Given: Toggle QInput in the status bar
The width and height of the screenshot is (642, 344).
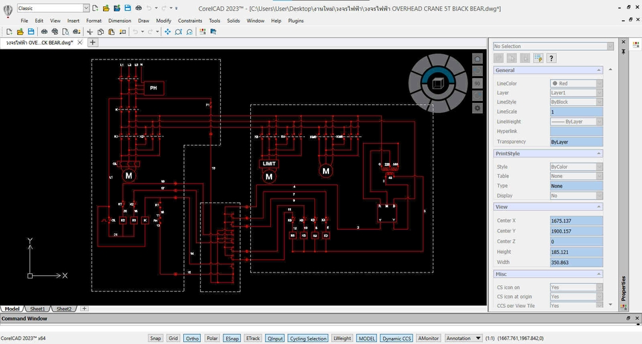Looking at the screenshot, I should [275, 338].
